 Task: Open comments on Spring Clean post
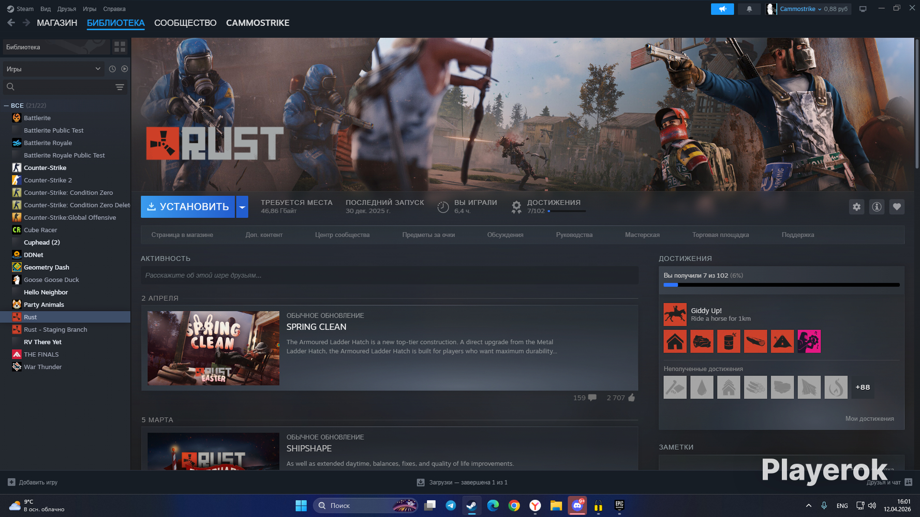click(x=585, y=398)
